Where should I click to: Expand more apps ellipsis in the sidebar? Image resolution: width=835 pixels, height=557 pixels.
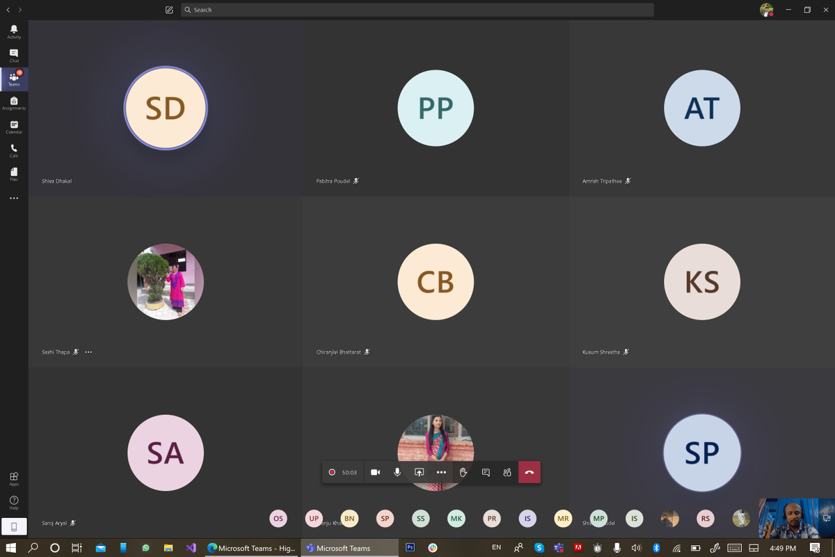(x=14, y=198)
